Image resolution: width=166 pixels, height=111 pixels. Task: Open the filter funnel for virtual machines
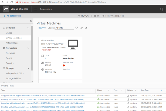[x=77, y=28]
